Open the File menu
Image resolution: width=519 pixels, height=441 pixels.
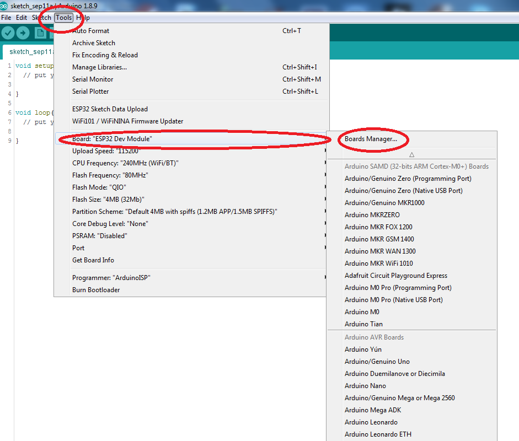(6, 17)
